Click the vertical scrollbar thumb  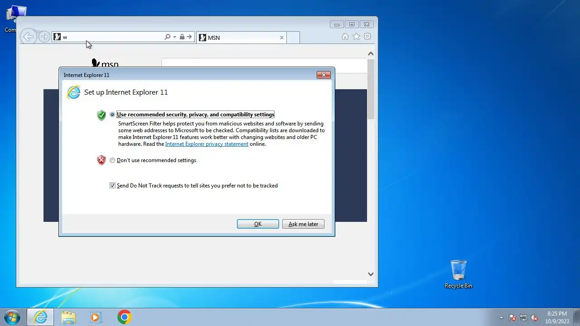click(x=371, y=89)
